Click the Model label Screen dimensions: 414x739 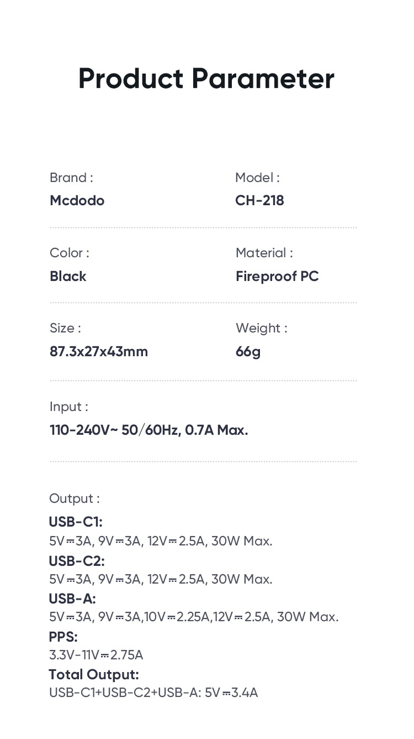[x=257, y=178]
